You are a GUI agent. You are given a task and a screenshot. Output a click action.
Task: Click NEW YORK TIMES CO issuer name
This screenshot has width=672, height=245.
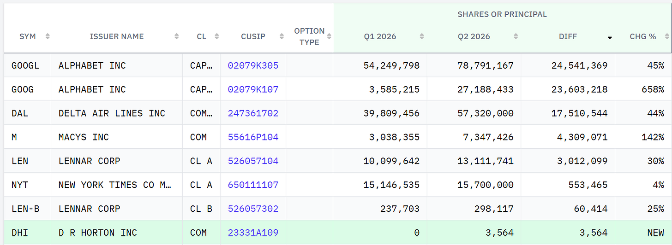[x=115, y=185]
